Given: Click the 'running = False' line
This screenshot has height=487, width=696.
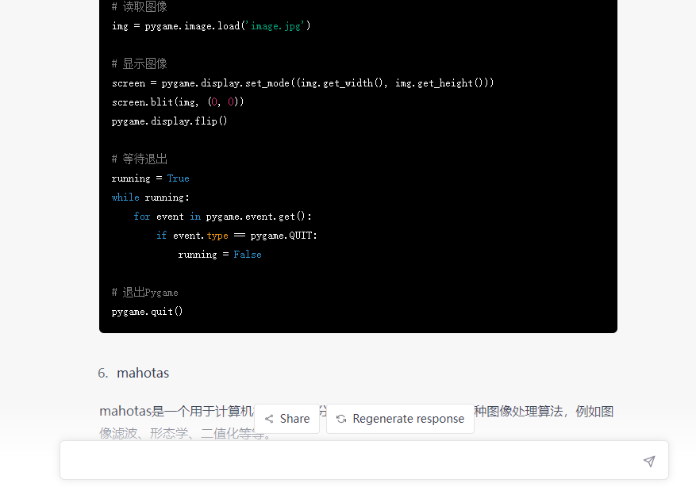Looking at the screenshot, I should pos(219,255).
